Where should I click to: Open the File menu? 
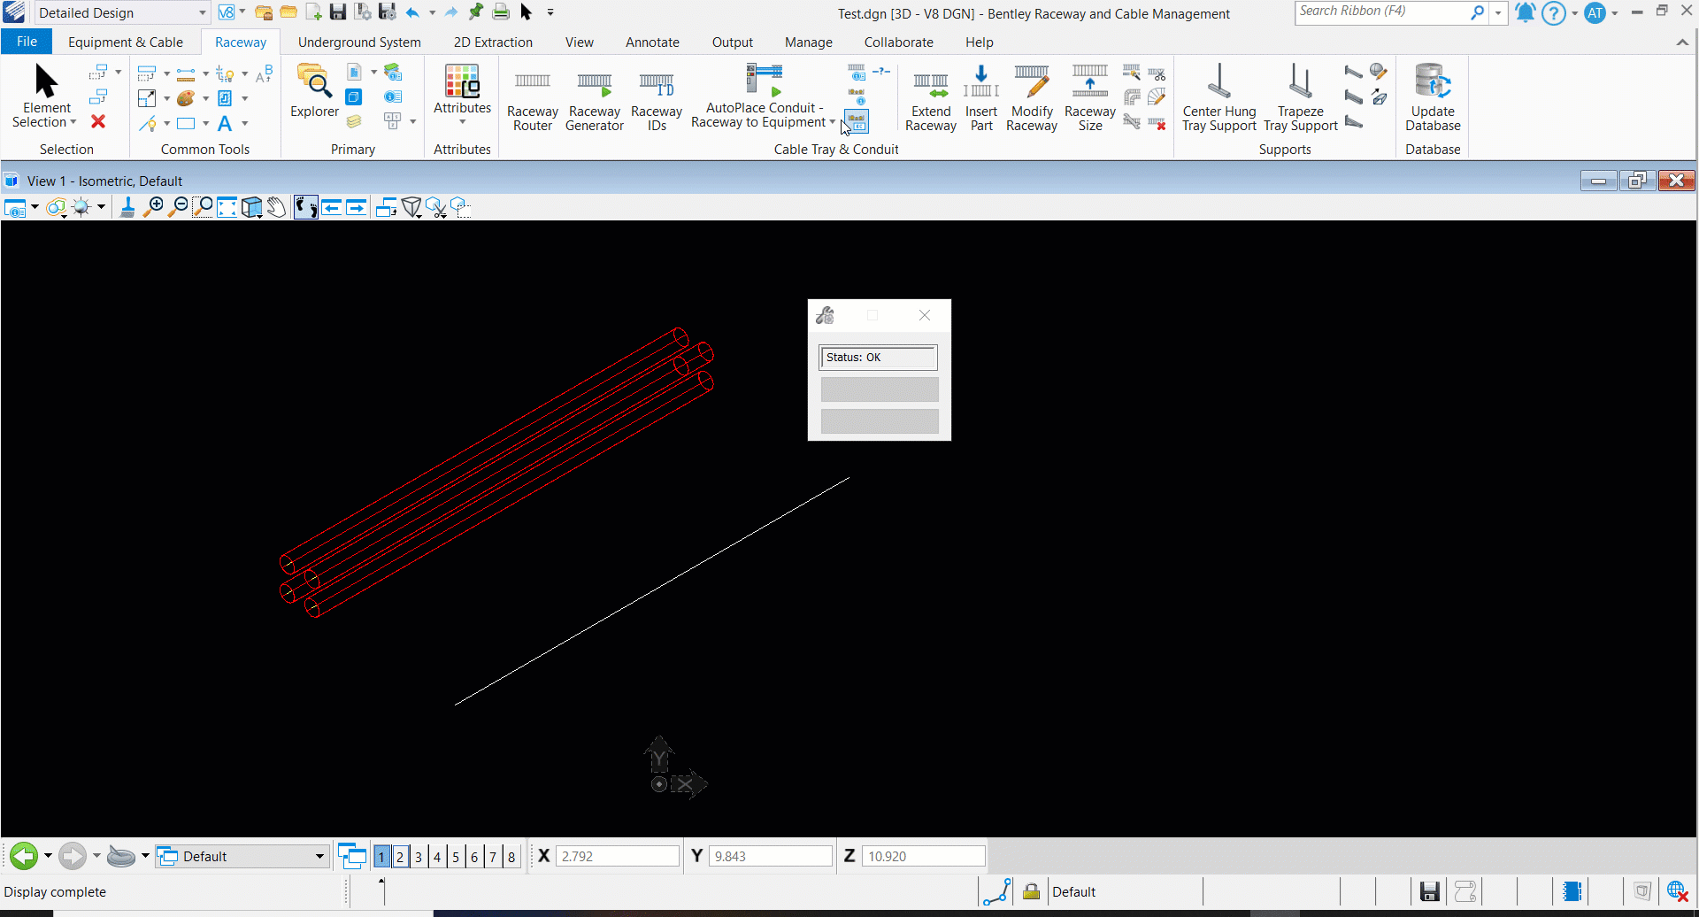[27, 42]
